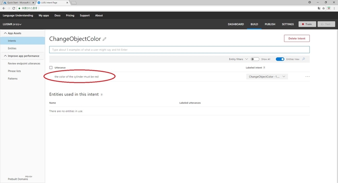Open the search magnifier beside Entities View
This screenshot has height=183, width=338.
304,59
